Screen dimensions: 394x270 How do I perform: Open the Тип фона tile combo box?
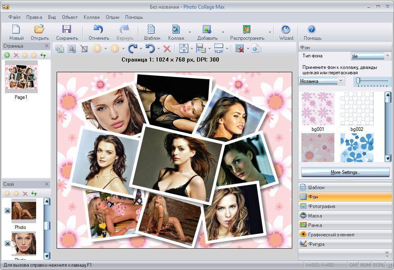pyautogui.click(x=371, y=56)
